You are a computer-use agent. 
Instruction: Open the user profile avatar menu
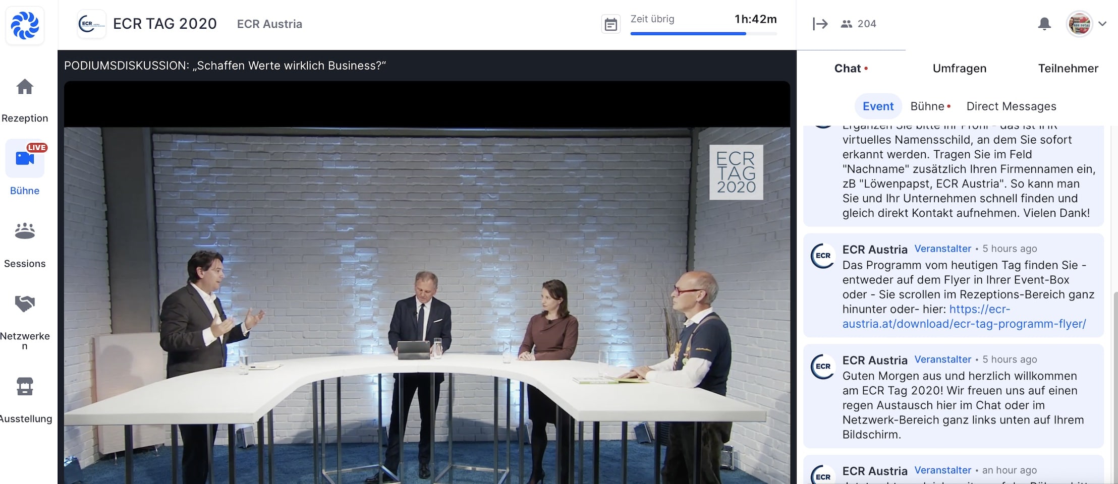tap(1079, 24)
